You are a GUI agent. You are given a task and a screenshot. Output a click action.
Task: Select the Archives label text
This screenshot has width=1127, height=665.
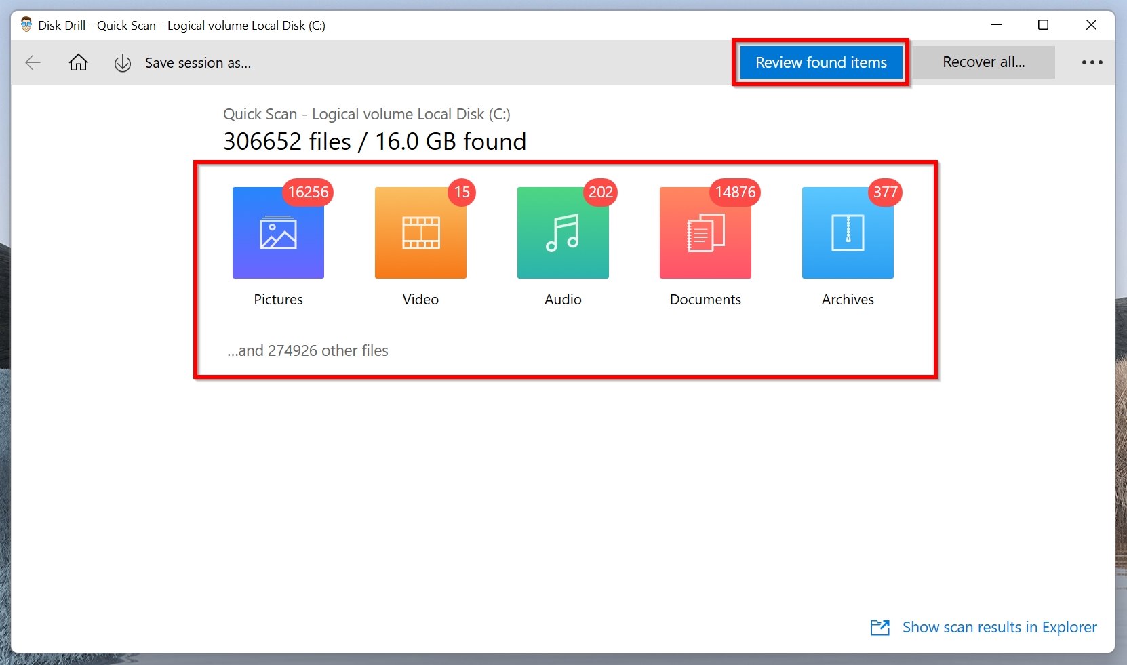click(x=848, y=300)
